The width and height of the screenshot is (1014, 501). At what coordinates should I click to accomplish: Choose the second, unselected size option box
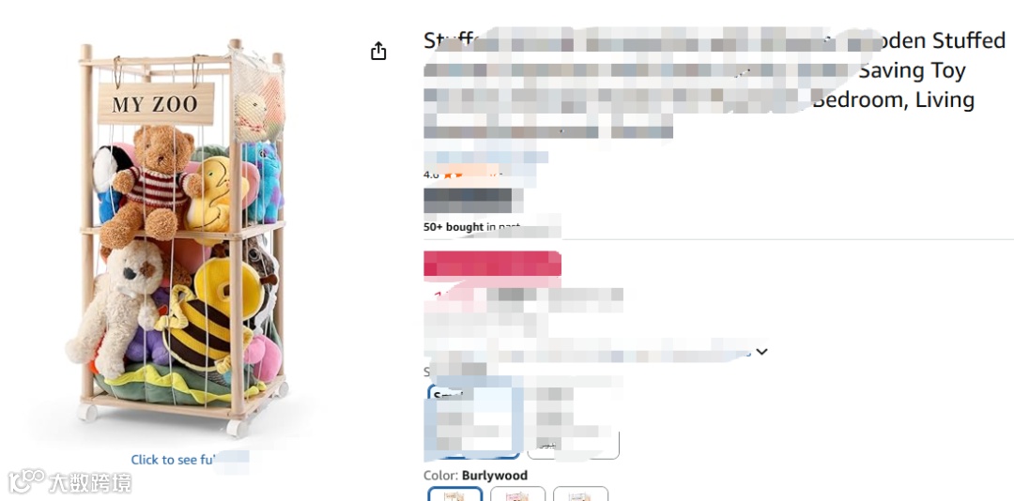pyautogui.click(x=573, y=421)
